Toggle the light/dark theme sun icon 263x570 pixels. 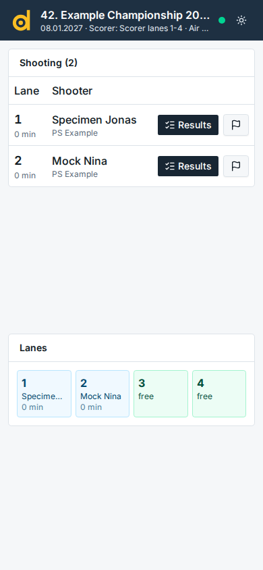(241, 20)
